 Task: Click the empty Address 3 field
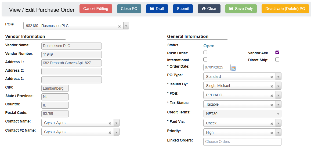point(72,80)
